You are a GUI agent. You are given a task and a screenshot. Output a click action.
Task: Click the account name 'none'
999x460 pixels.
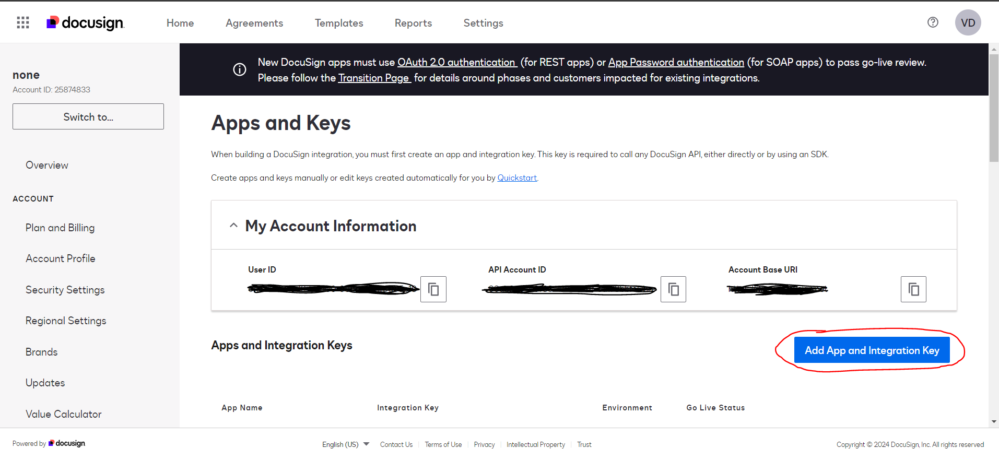[x=26, y=75]
